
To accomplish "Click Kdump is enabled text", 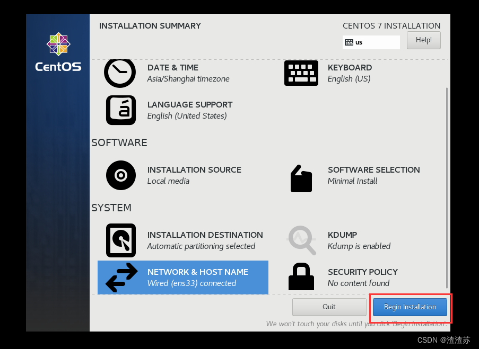I will pos(359,246).
